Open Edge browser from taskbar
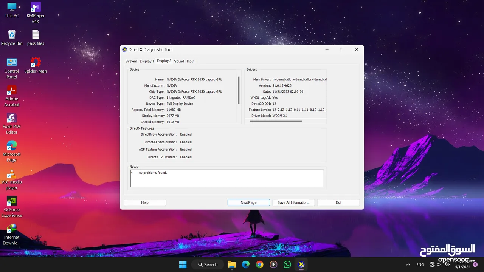Screen dimensions: 484x272 246,264
